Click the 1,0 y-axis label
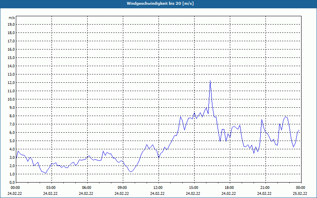Screen dimensions: 317x198 tap(12, 174)
